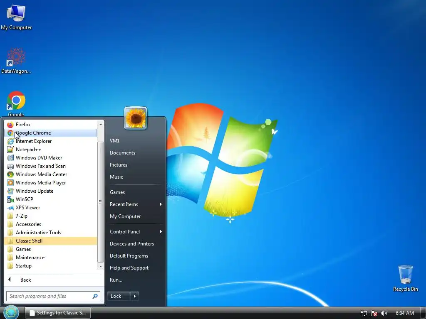The width and height of the screenshot is (426, 319).
Task: Open Internet Explorer in the programs list
Action: 50,141
